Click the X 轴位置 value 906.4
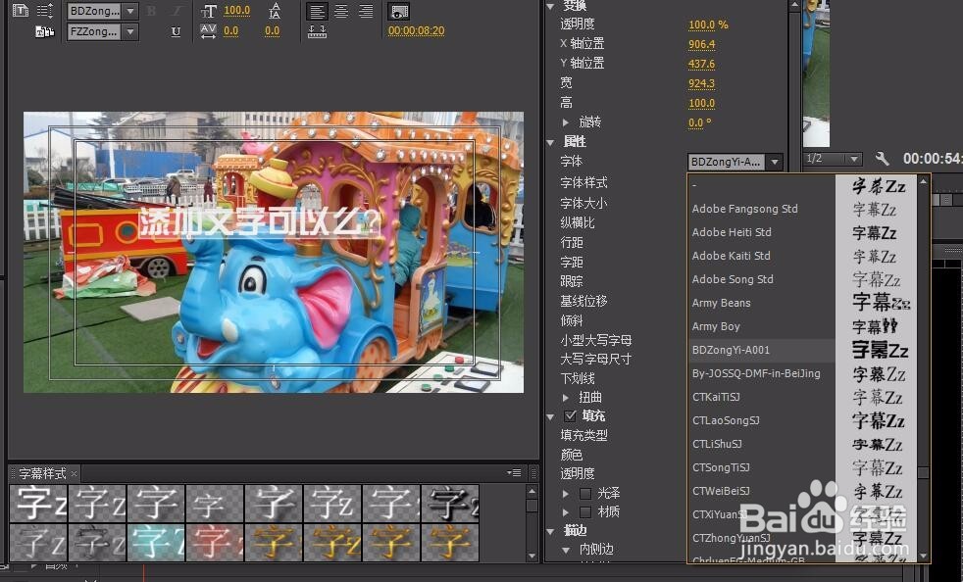Screen dimensions: 963x582 point(701,45)
